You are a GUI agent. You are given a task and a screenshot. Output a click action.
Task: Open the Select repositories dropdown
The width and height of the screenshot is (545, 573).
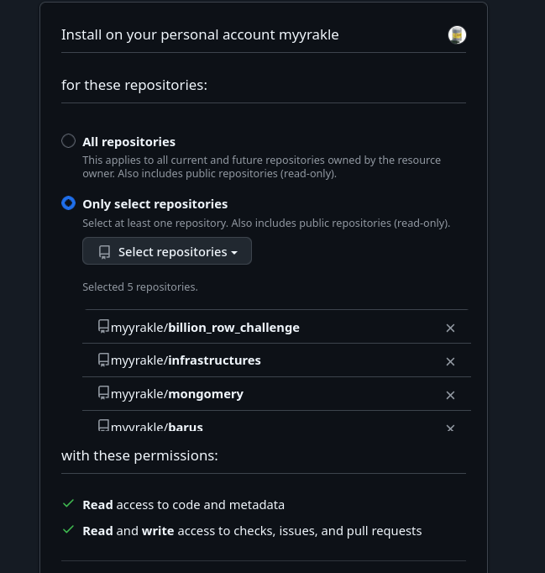coord(167,251)
